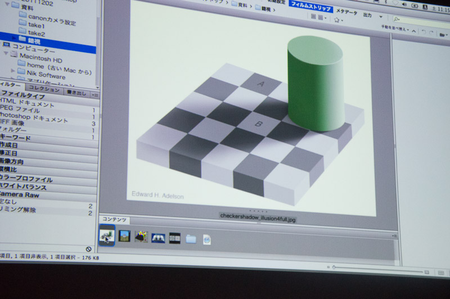Click the Folders panel scroll-down arrow
Screen dimensions: 450x299
click(97, 87)
